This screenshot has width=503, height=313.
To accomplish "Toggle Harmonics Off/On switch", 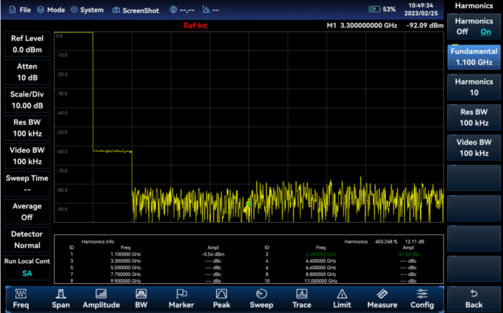I will [x=474, y=27].
